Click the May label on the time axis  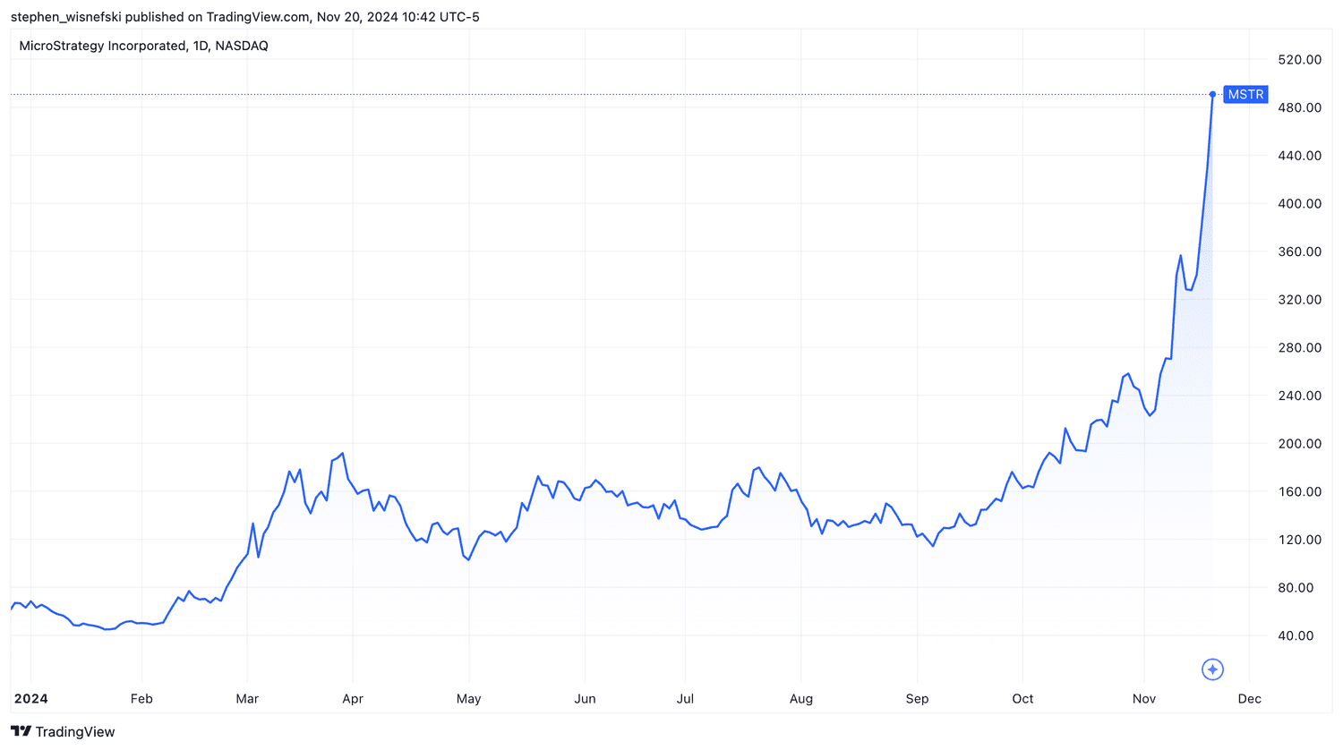[468, 699]
